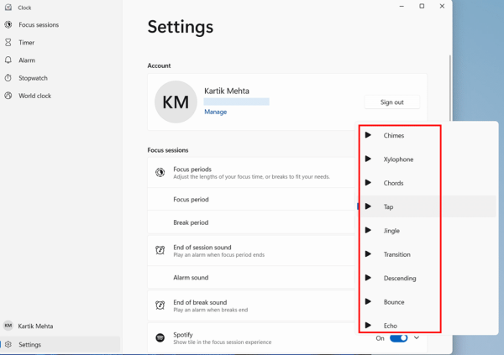
Task: Open the Manage account link
Action: coord(216,112)
